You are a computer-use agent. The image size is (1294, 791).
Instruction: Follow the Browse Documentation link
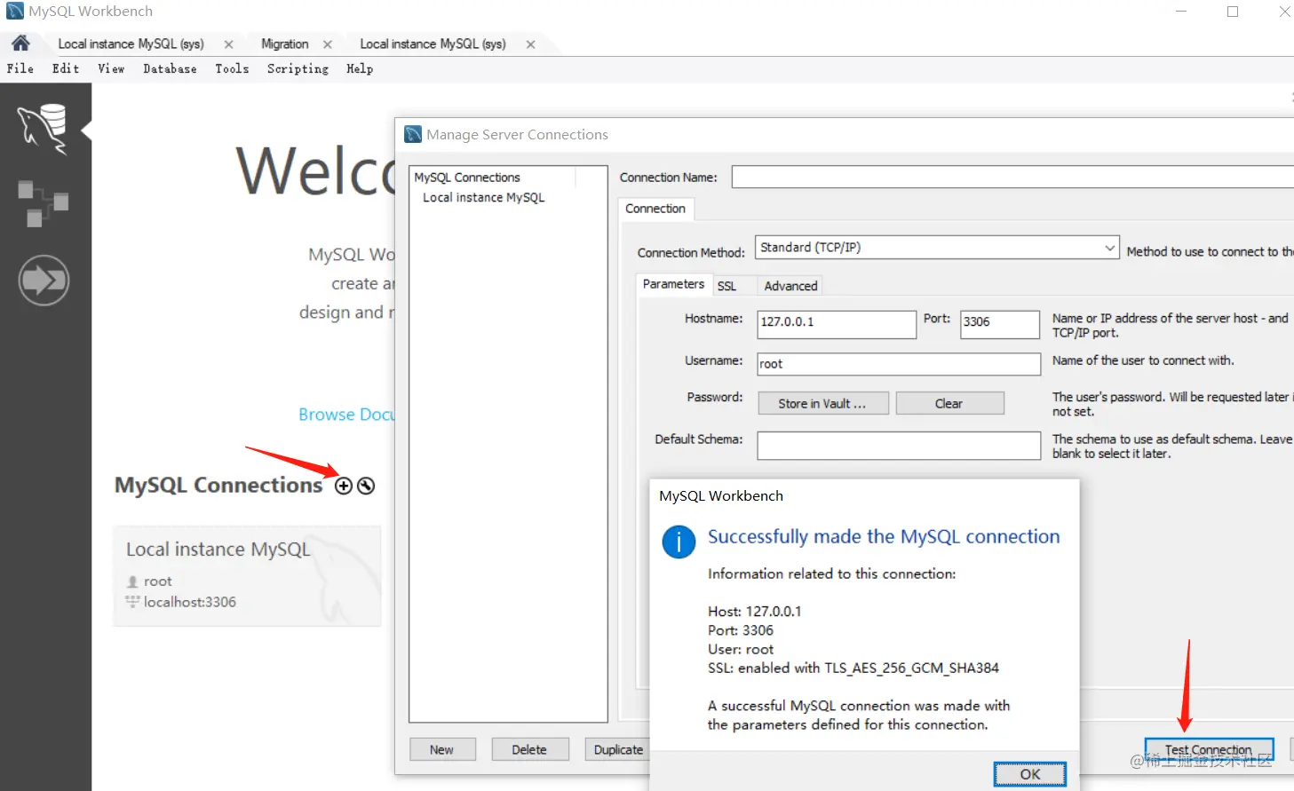click(346, 415)
